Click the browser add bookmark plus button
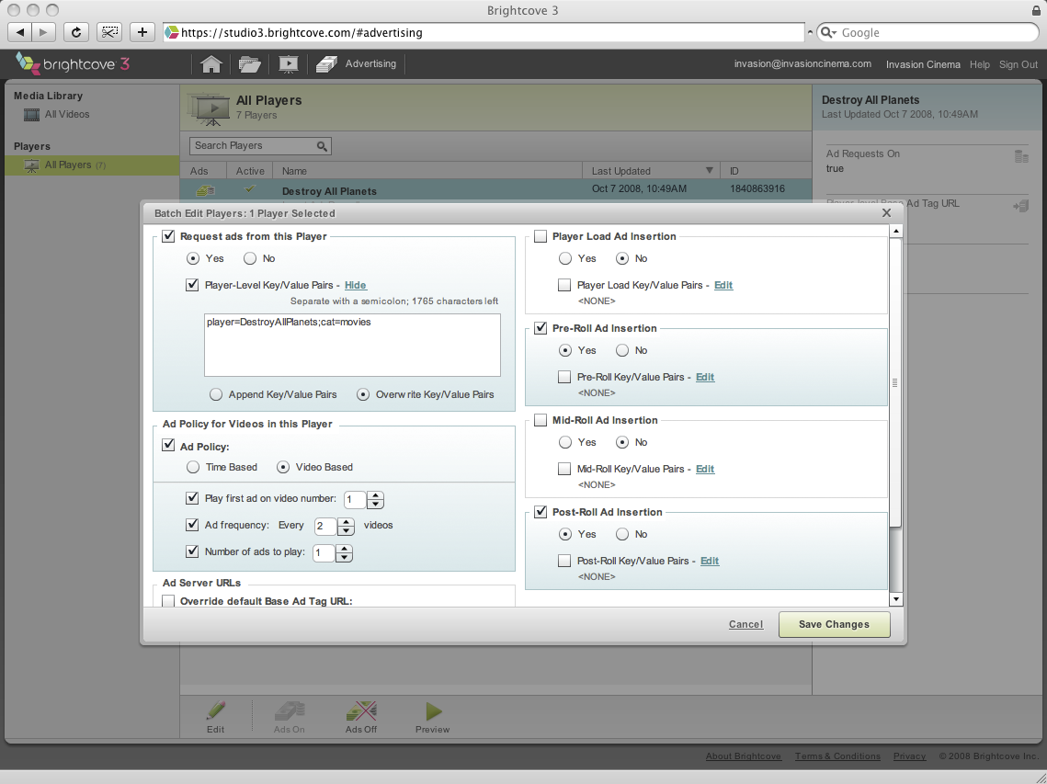Viewport: 1047px width, 784px height. [142, 32]
